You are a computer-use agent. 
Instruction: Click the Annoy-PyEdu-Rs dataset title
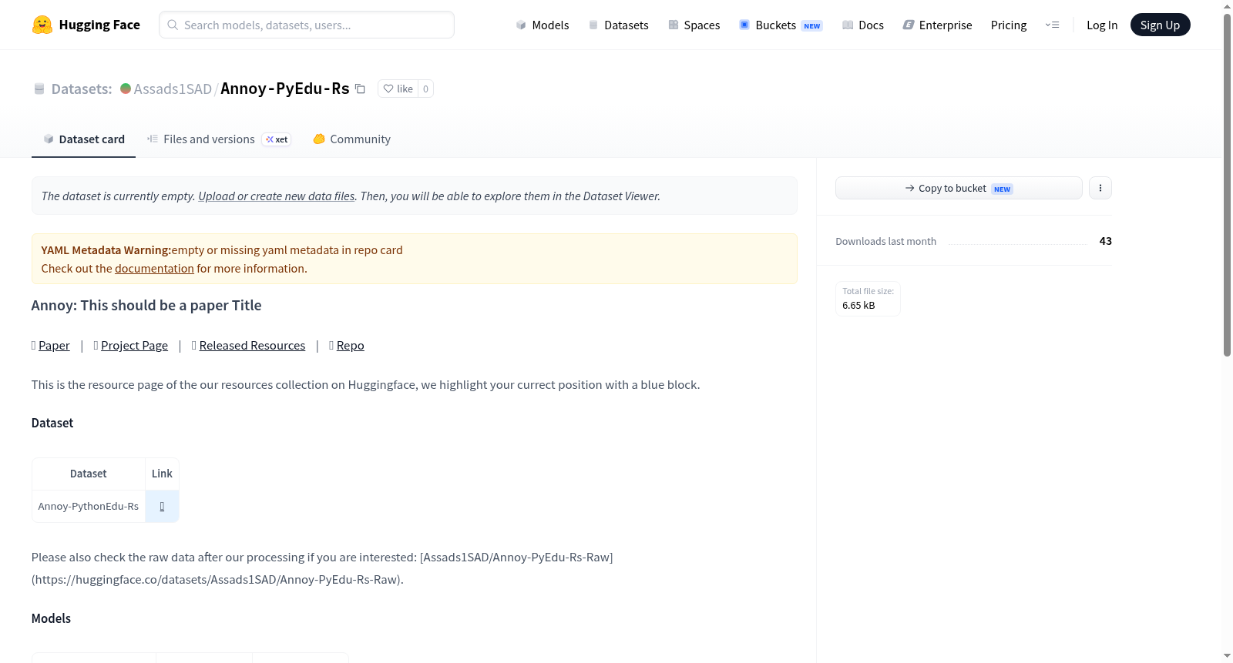(285, 89)
